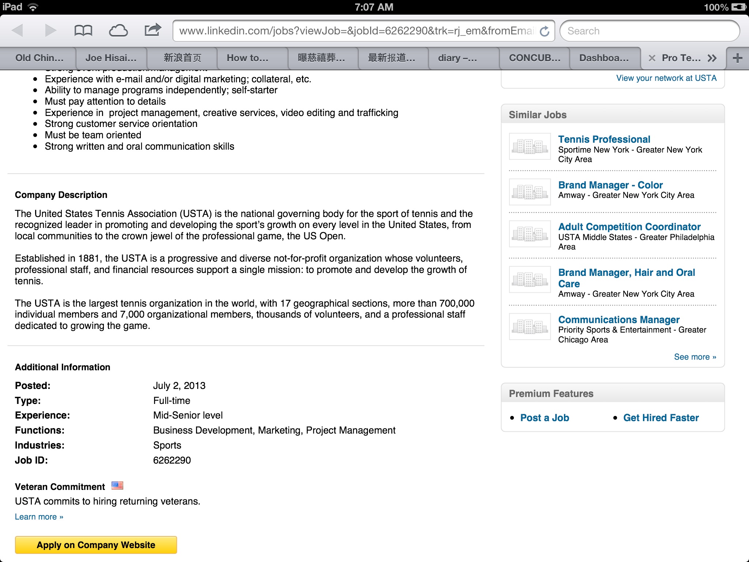Open iCloud tabs cloud icon

pos(118,31)
